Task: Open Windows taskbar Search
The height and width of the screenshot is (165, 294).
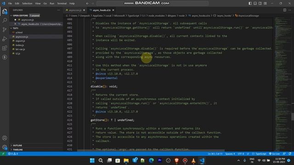Action: coord(101,160)
